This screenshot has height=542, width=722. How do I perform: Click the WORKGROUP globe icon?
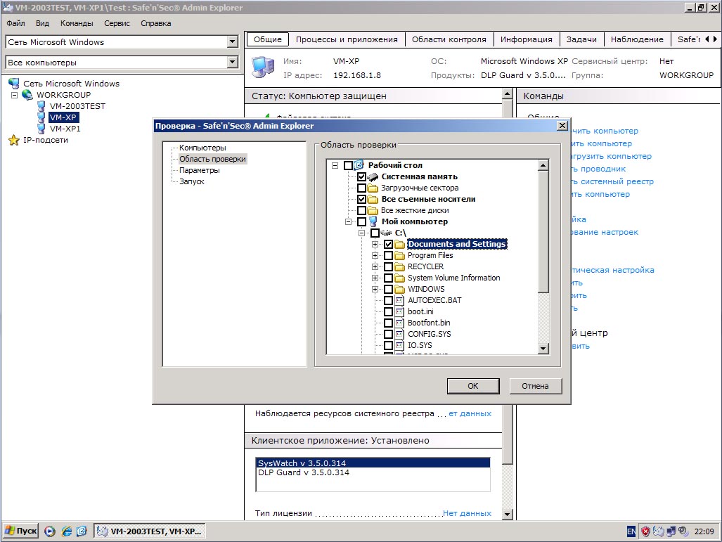click(x=27, y=95)
